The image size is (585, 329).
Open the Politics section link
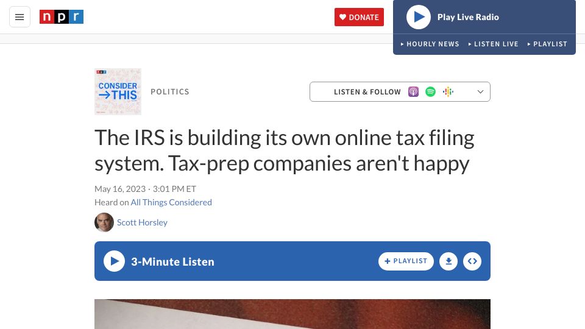pyautogui.click(x=170, y=92)
